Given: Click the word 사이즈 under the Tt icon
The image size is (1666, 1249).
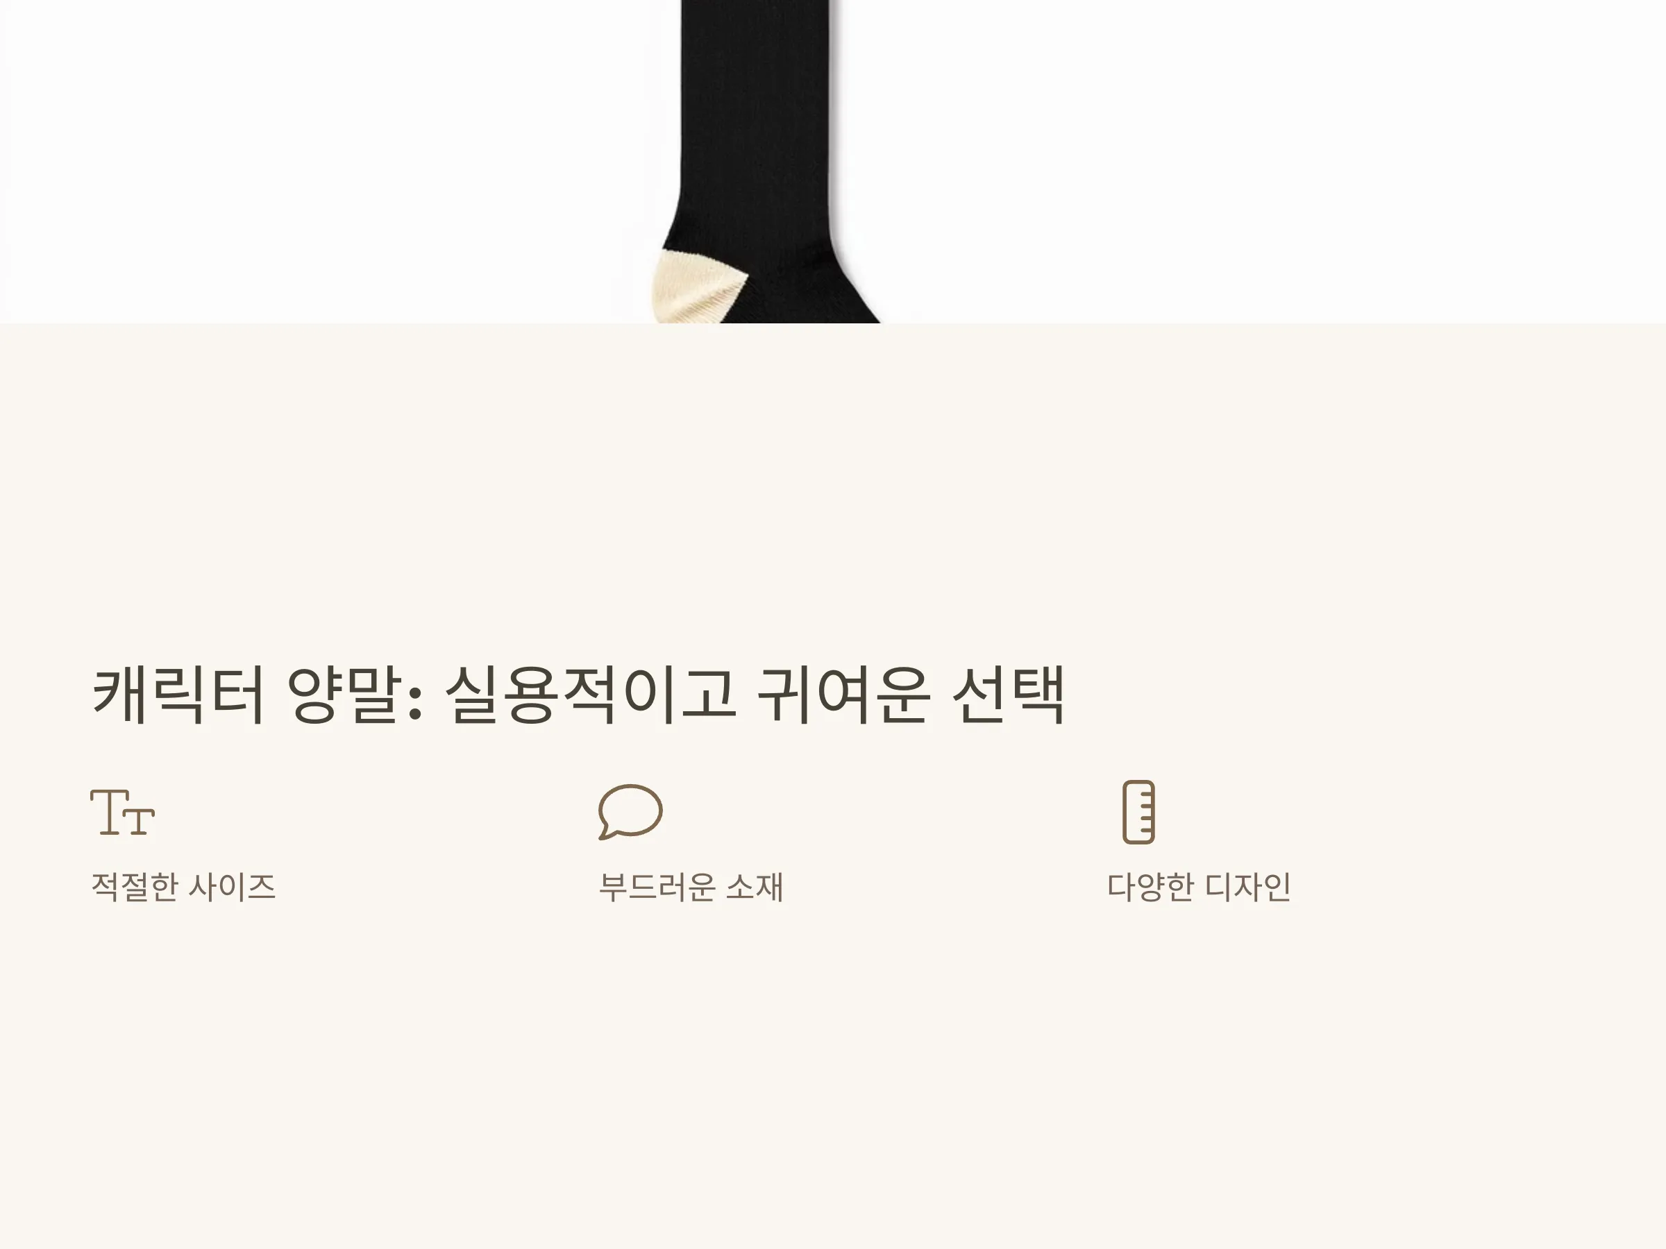Looking at the screenshot, I should [232, 887].
